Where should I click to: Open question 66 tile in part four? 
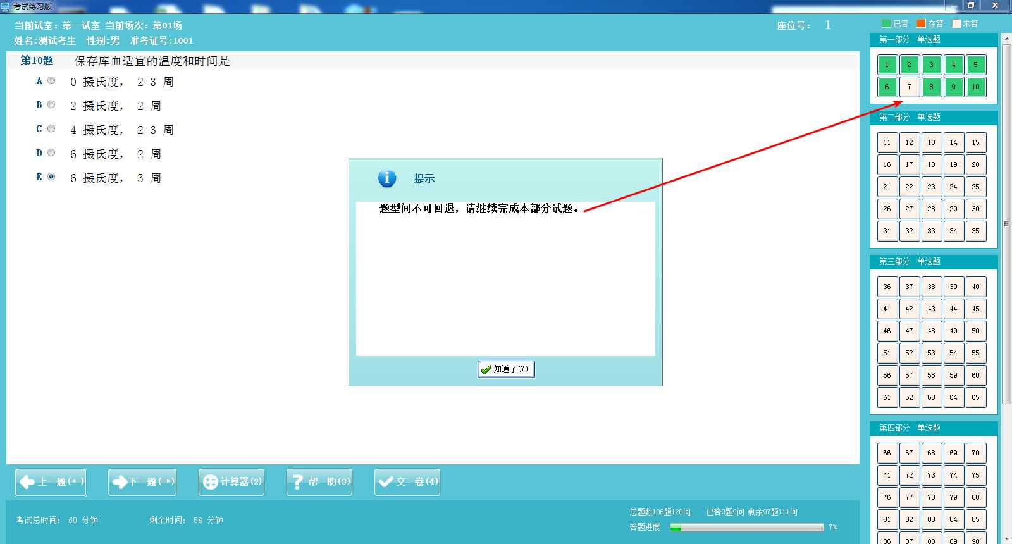[x=887, y=453]
